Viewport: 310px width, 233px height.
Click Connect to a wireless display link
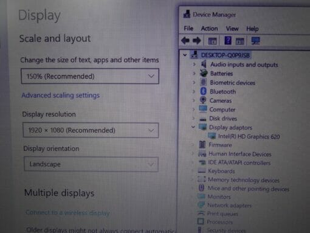coord(67,212)
